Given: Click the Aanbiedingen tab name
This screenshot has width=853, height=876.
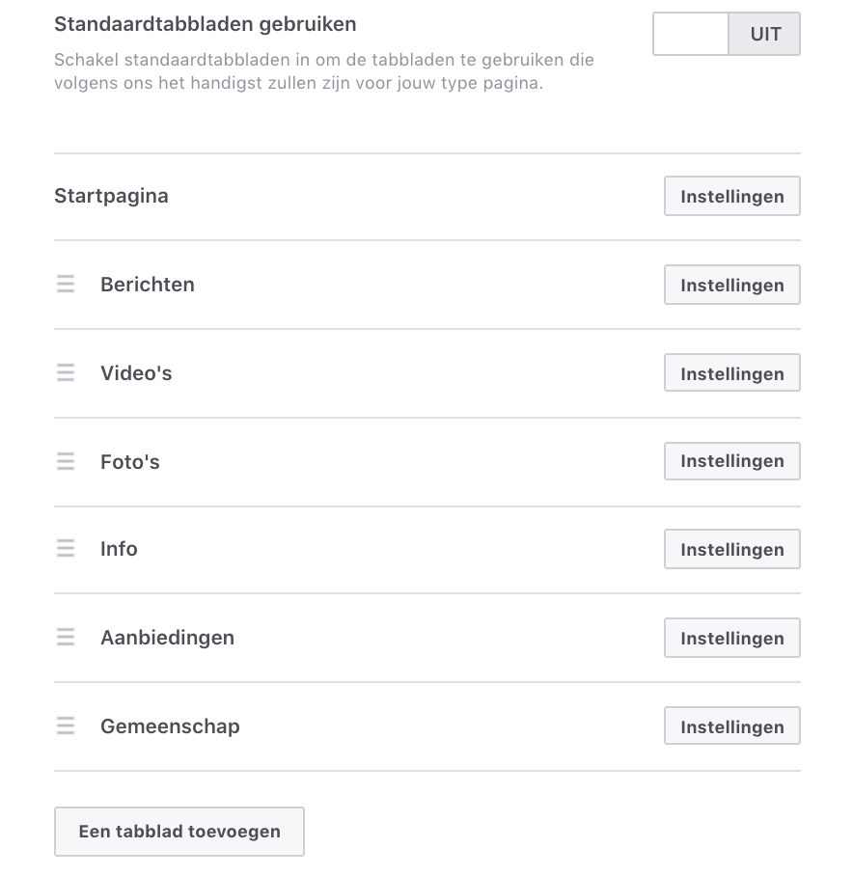Looking at the screenshot, I should pos(167,637).
